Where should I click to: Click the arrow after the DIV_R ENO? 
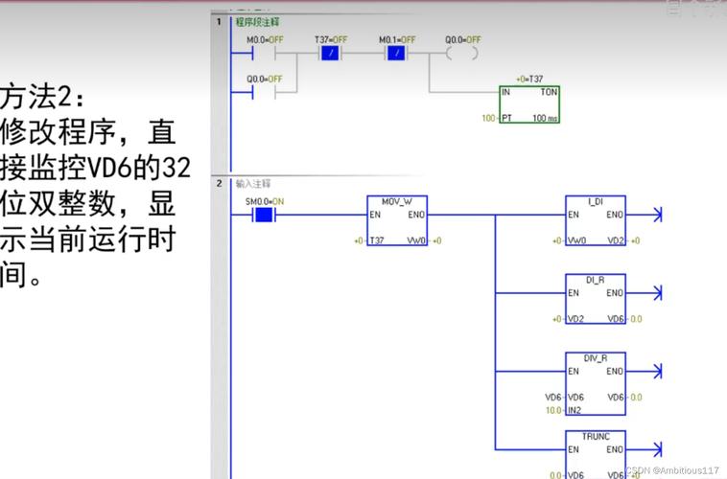[657, 371]
